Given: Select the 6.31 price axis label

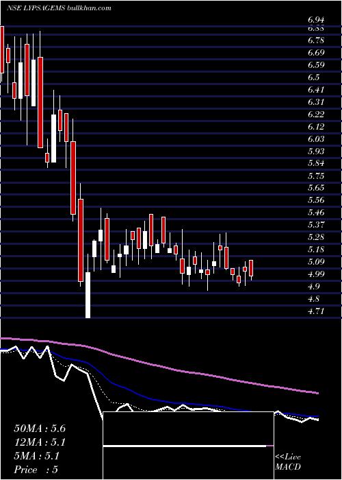Looking at the screenshot, I should click(x=316, y=102).
